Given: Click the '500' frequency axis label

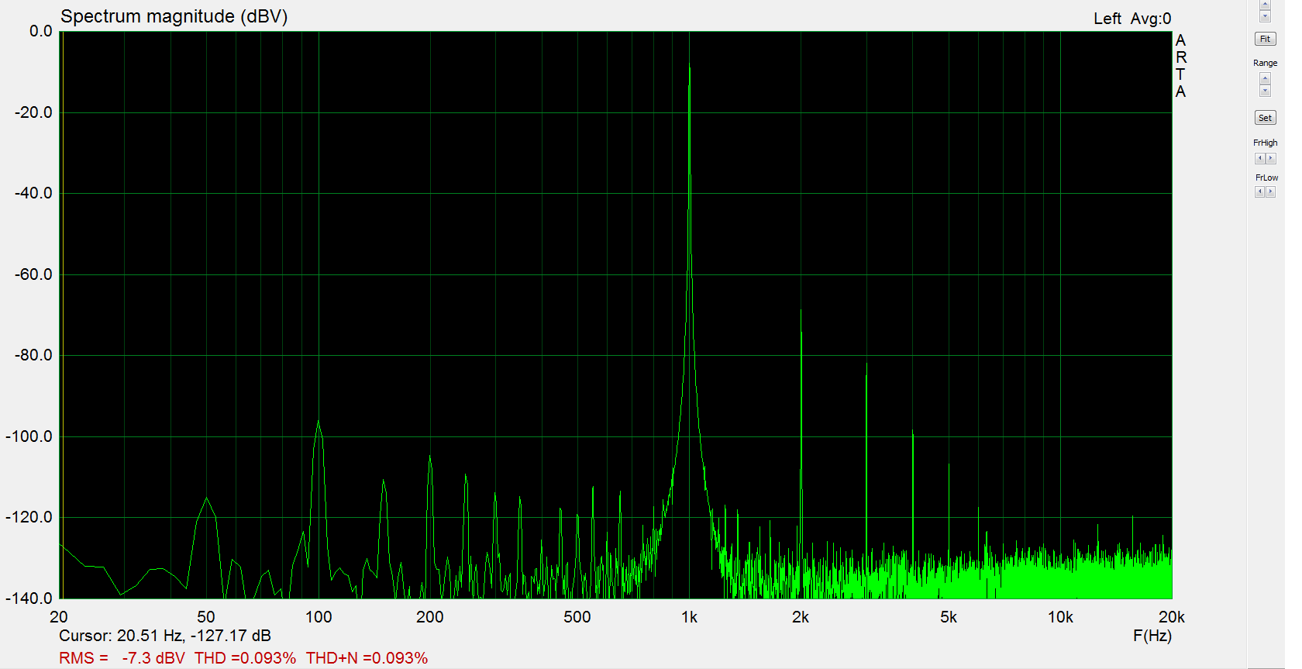Looking at the screenshot, I should click(577, 617).
